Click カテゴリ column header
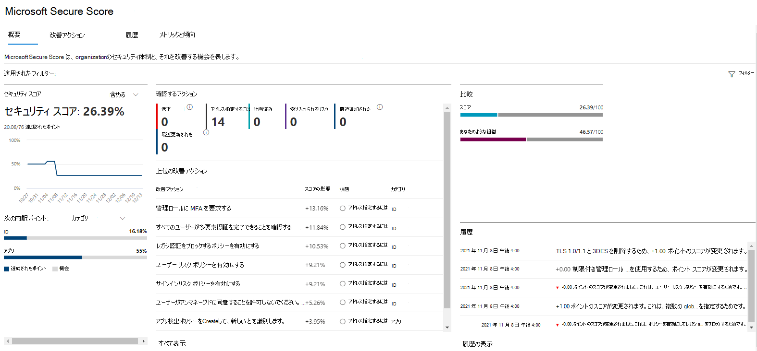Screen dimensions: 757x351 [x=398, y=189]
